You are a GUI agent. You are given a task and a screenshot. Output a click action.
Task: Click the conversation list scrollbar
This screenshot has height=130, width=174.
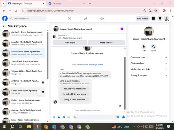[x=48, y=55]
